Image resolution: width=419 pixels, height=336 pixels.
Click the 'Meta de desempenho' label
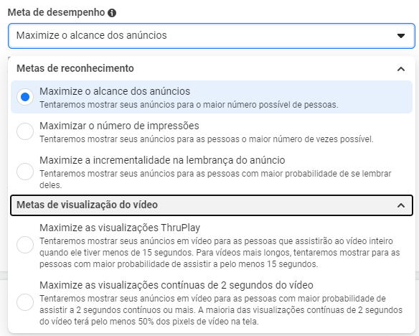point(56,12)
